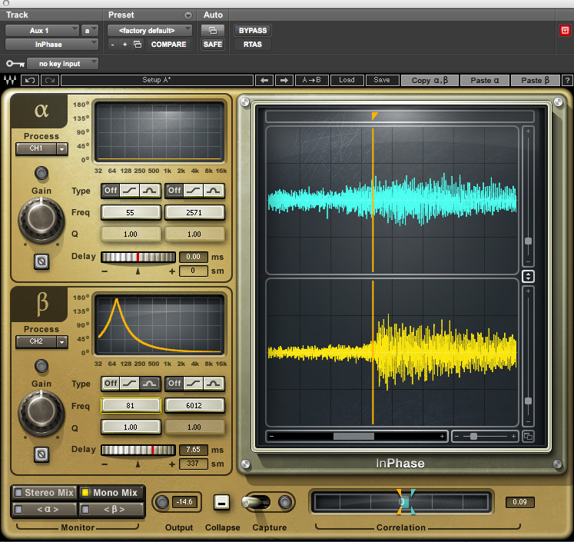
Task: Click the A to B copy button
Action: [x=311, y=80]
